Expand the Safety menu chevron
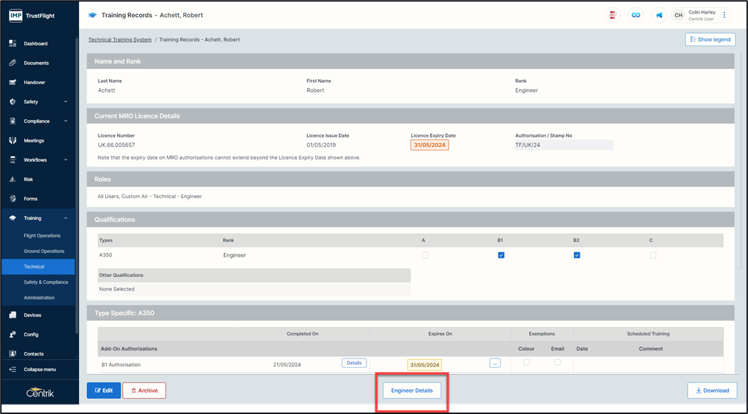Image resolution: width=748 pixels, height=414 pixels. pyautogui.click(x=66, y=102)
